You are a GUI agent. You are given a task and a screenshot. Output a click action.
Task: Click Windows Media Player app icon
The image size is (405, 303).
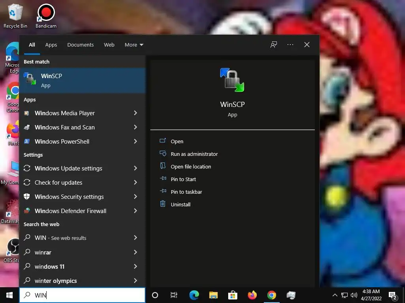click(26, 113)
